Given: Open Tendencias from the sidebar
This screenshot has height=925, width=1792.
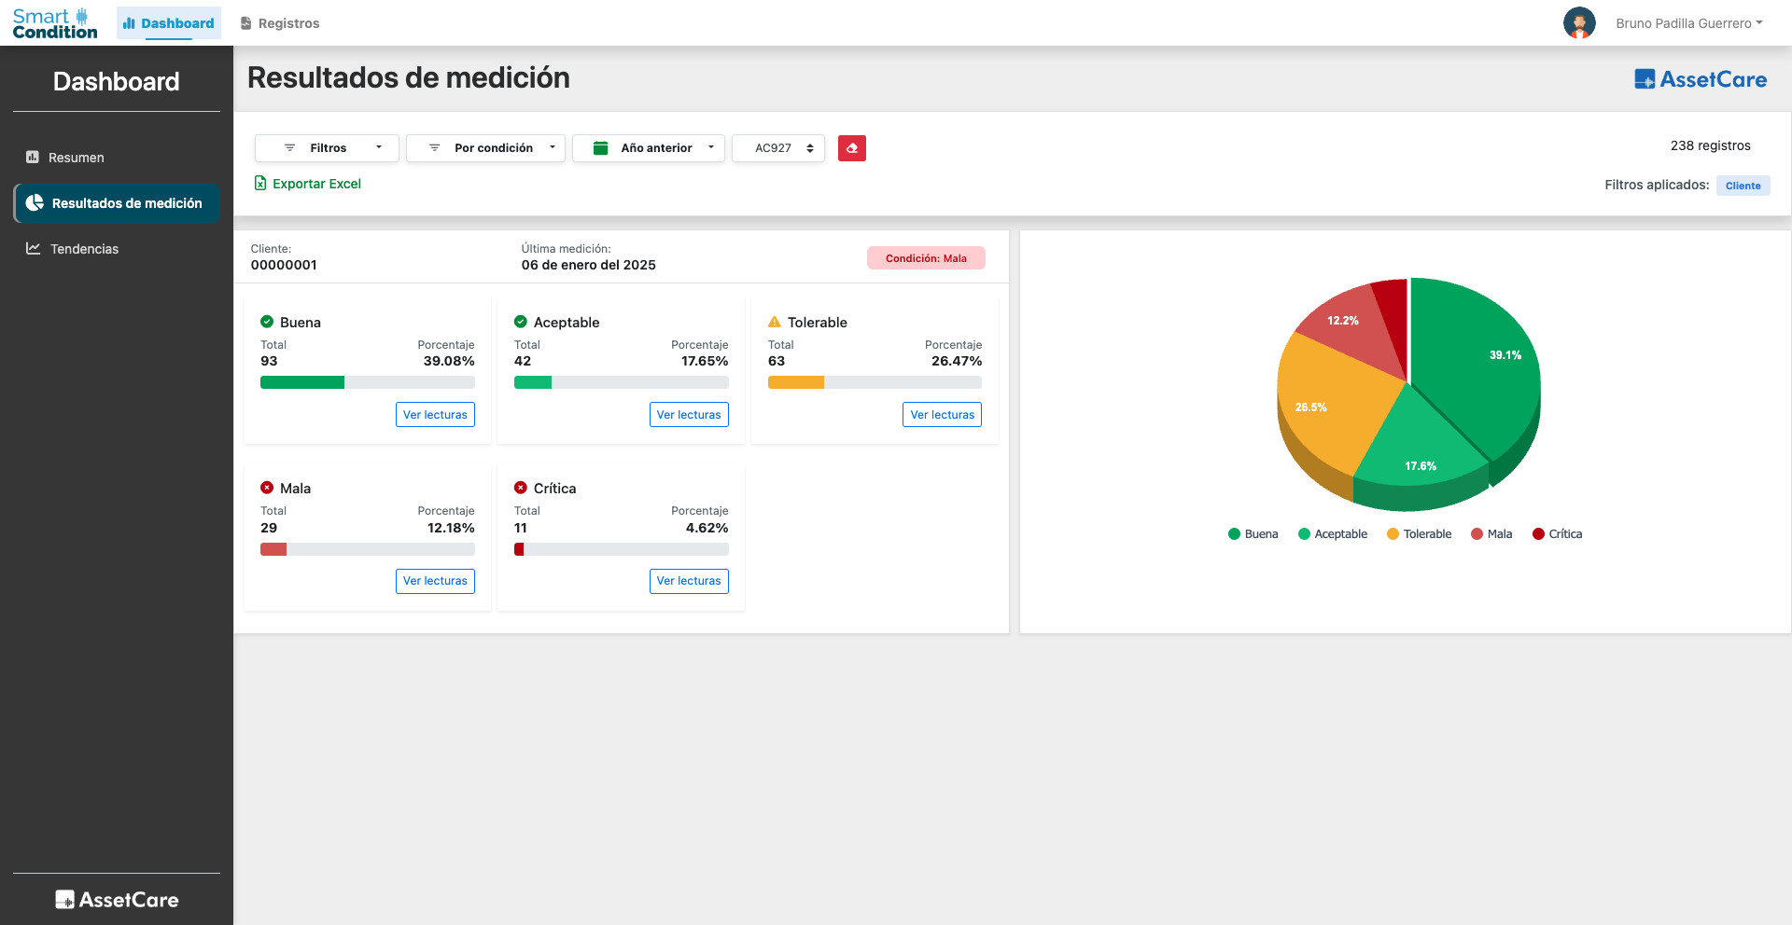Looking at the screenshot, I should point(85,249).
